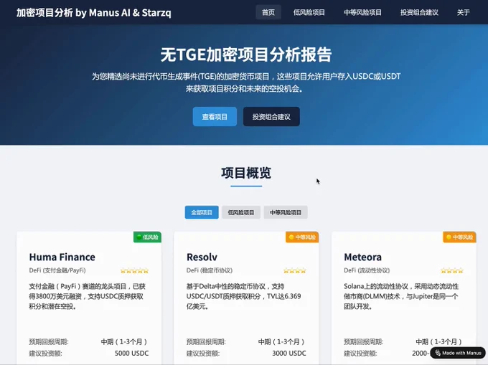
Task: Click the 项目概览 section heading
Action: 246,173
